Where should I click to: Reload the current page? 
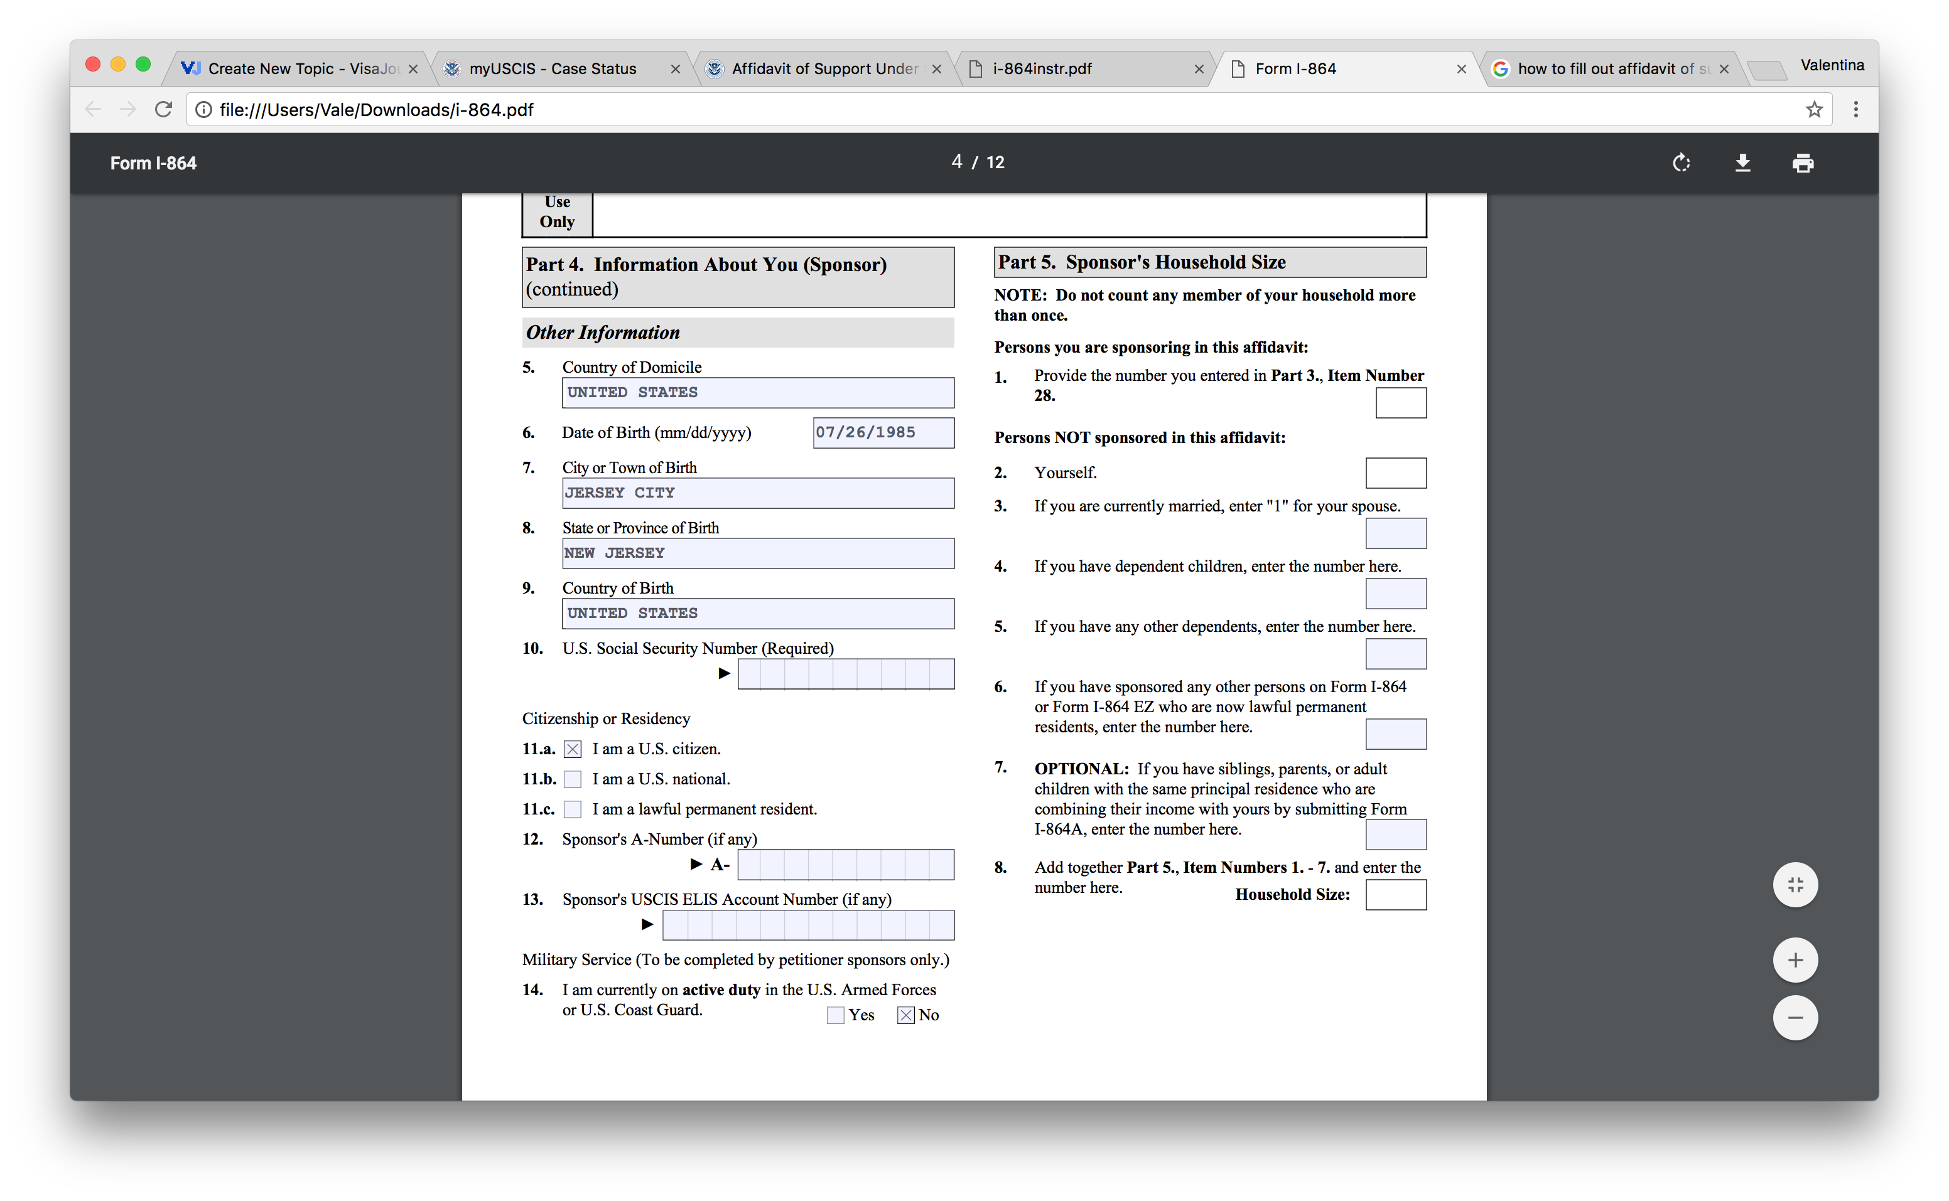click(164, 110)
